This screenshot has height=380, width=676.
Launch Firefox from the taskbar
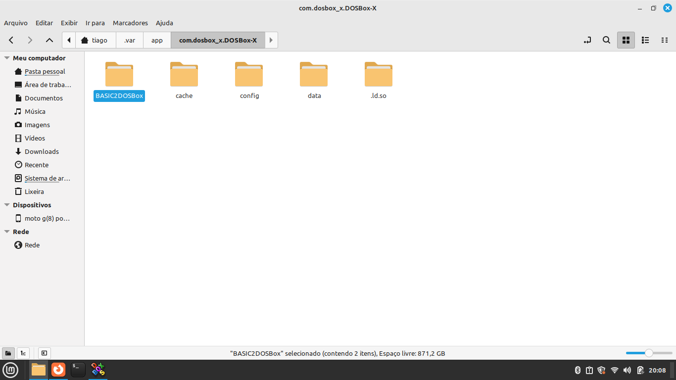58,369
